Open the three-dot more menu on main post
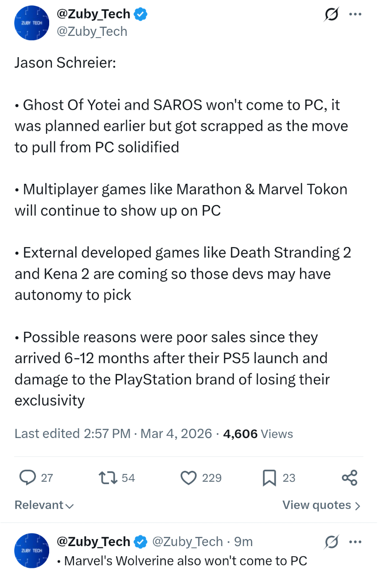The image size is (378, 578). pos(355,15)
